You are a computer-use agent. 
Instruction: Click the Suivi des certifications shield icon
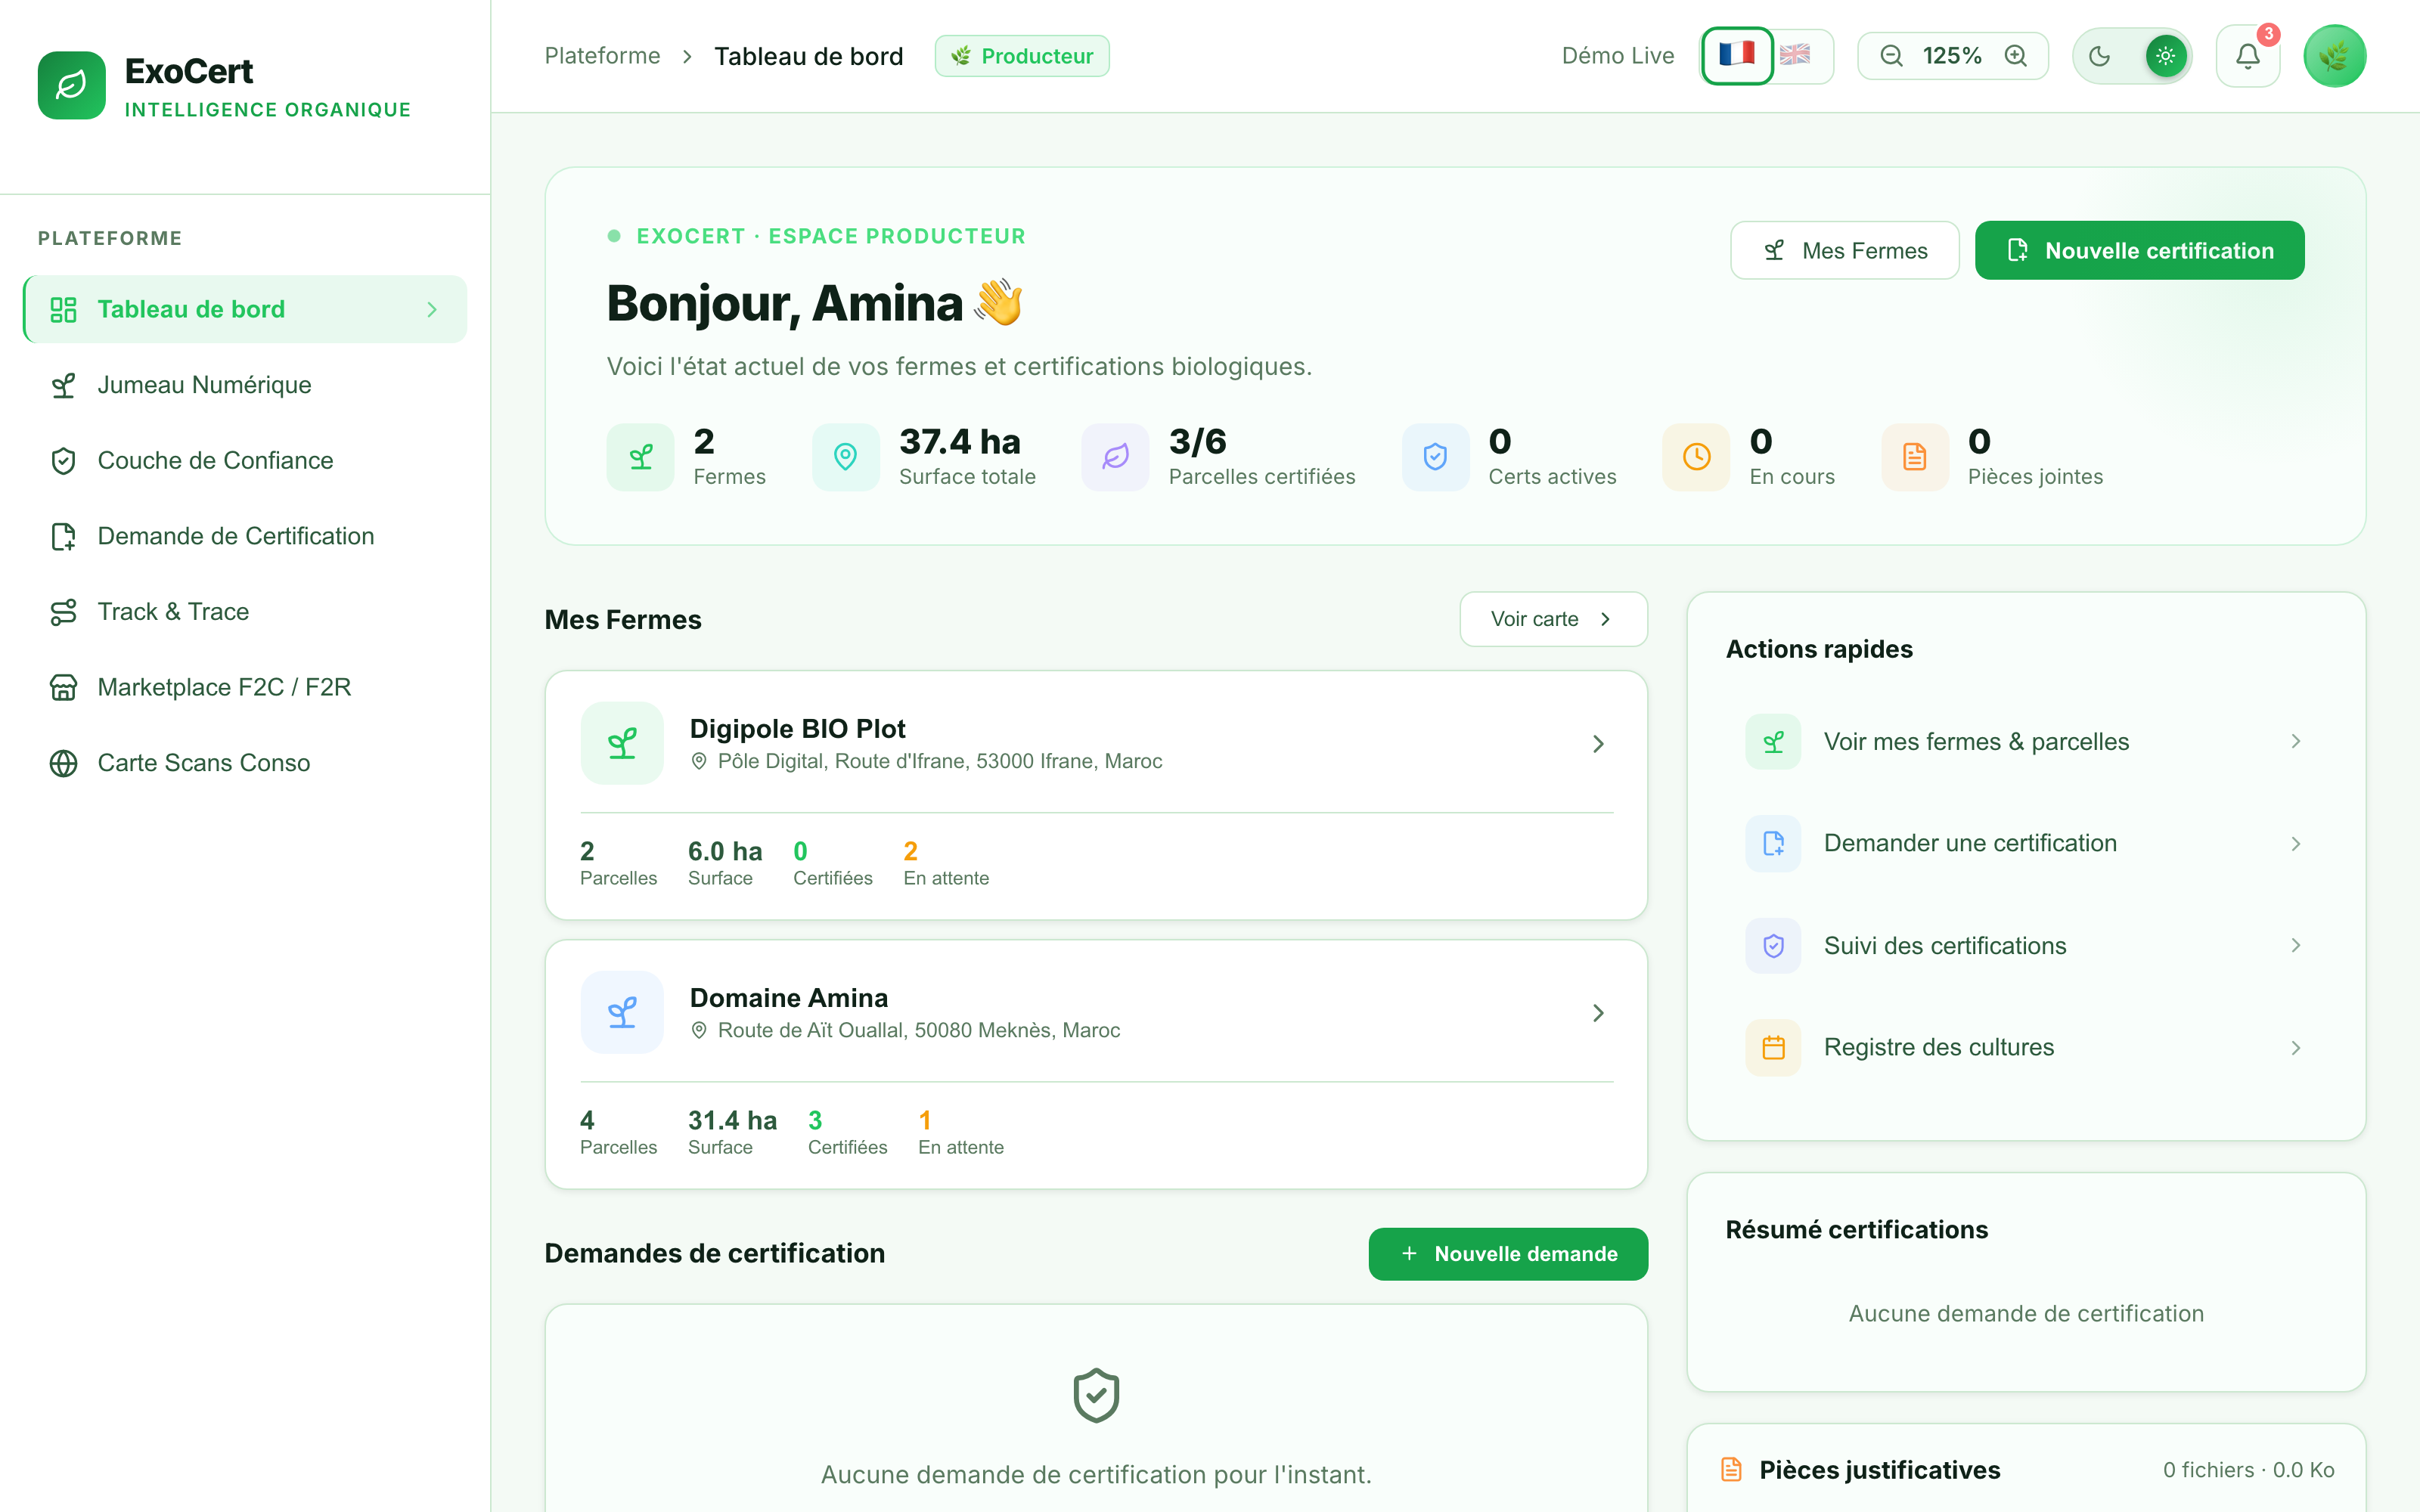[1773, 946]
